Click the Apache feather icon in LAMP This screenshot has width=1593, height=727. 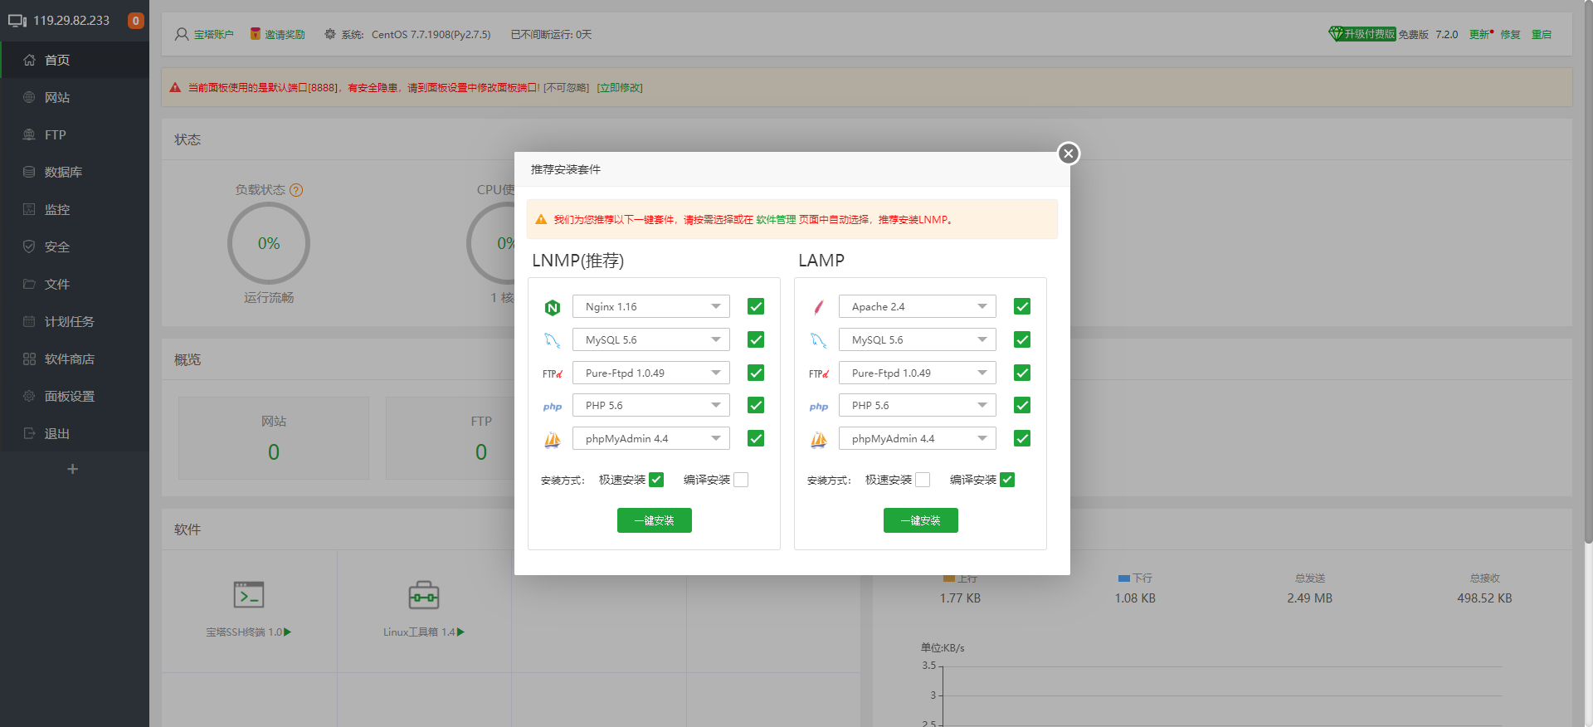[x=819, y=308]
